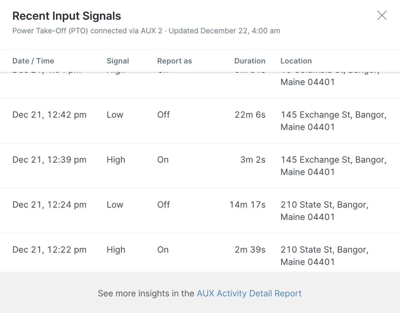Click the Signal column header
This screenshot has height=313, width=400.
[118, 61]
